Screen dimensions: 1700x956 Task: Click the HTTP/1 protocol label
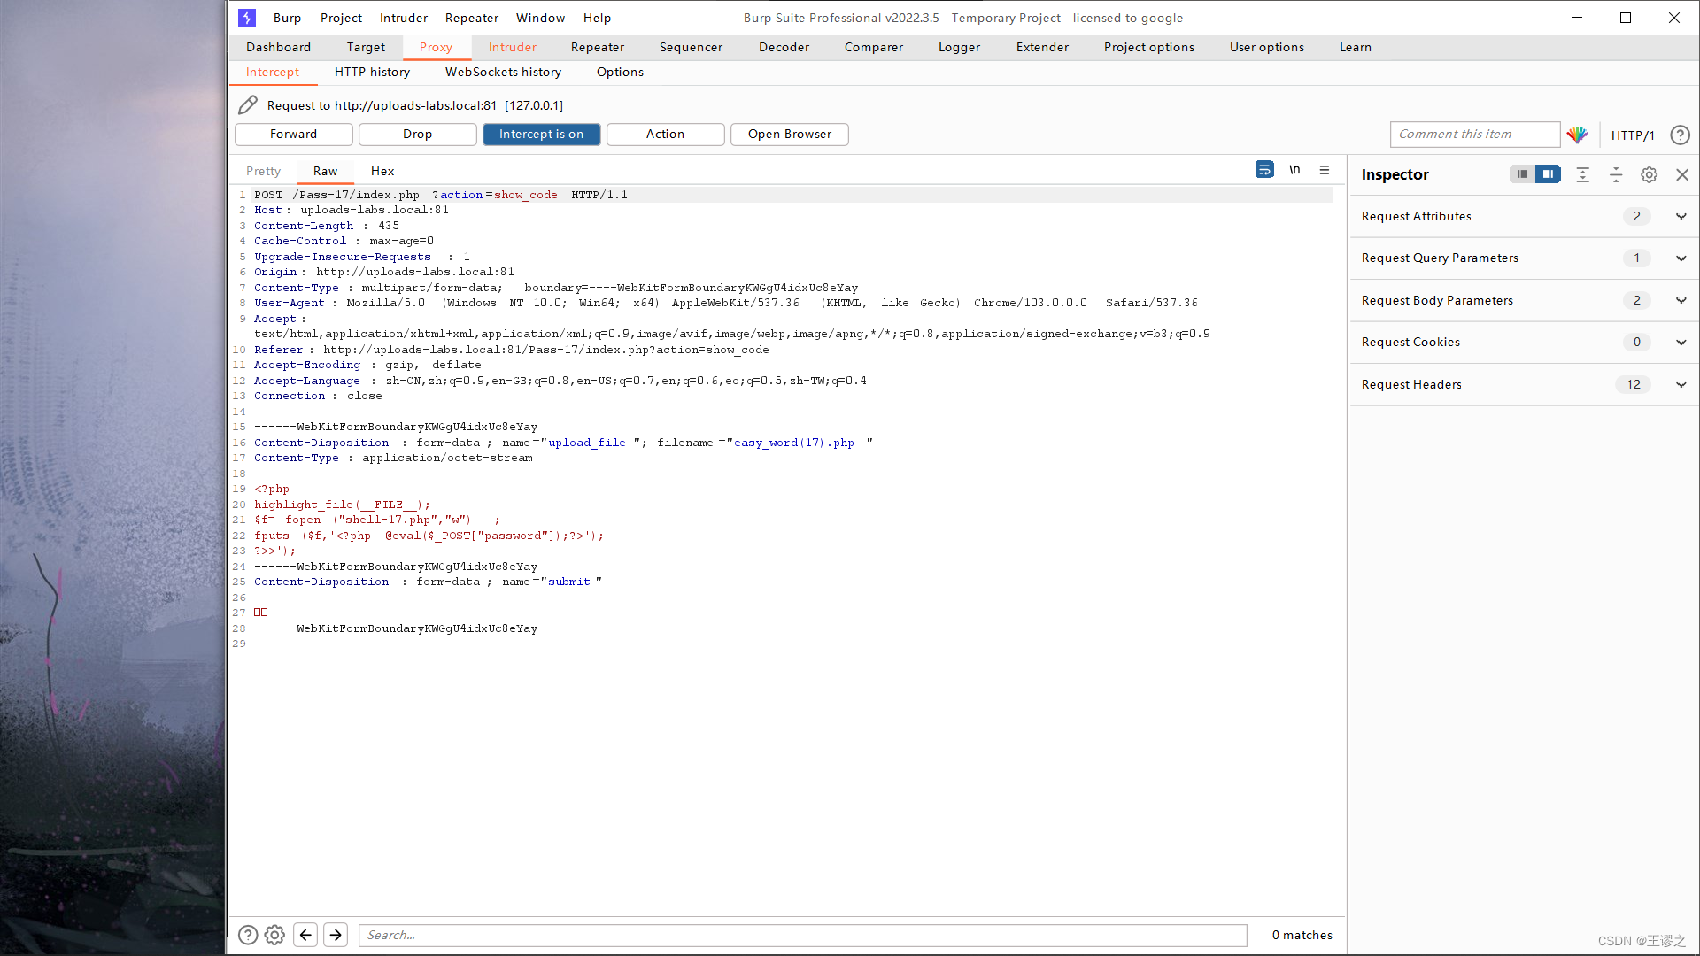(x=1633, y=135)
